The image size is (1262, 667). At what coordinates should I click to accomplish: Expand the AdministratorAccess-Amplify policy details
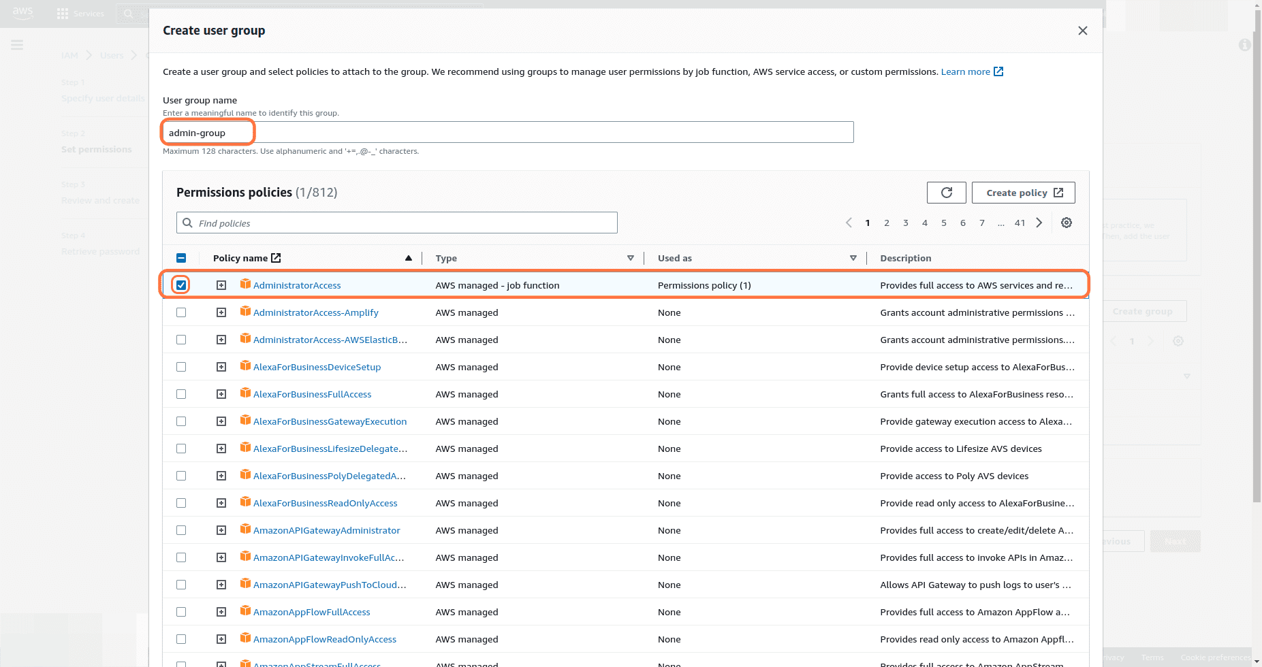221,312
